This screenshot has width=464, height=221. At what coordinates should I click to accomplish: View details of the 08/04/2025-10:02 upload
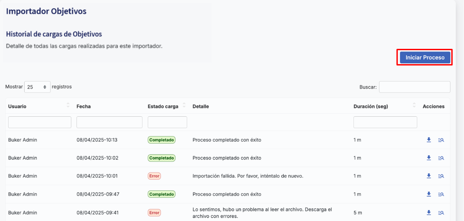tap(441, 158)
